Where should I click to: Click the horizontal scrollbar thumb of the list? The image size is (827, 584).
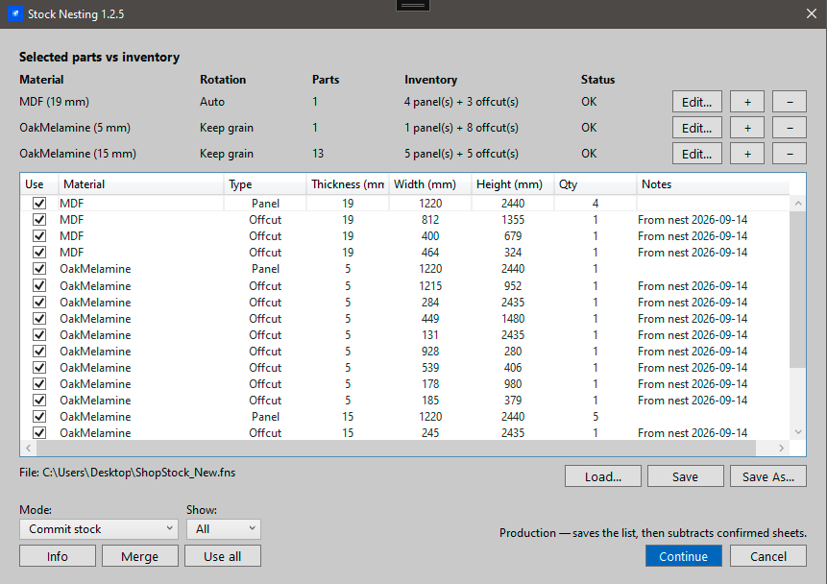[396, 448]
